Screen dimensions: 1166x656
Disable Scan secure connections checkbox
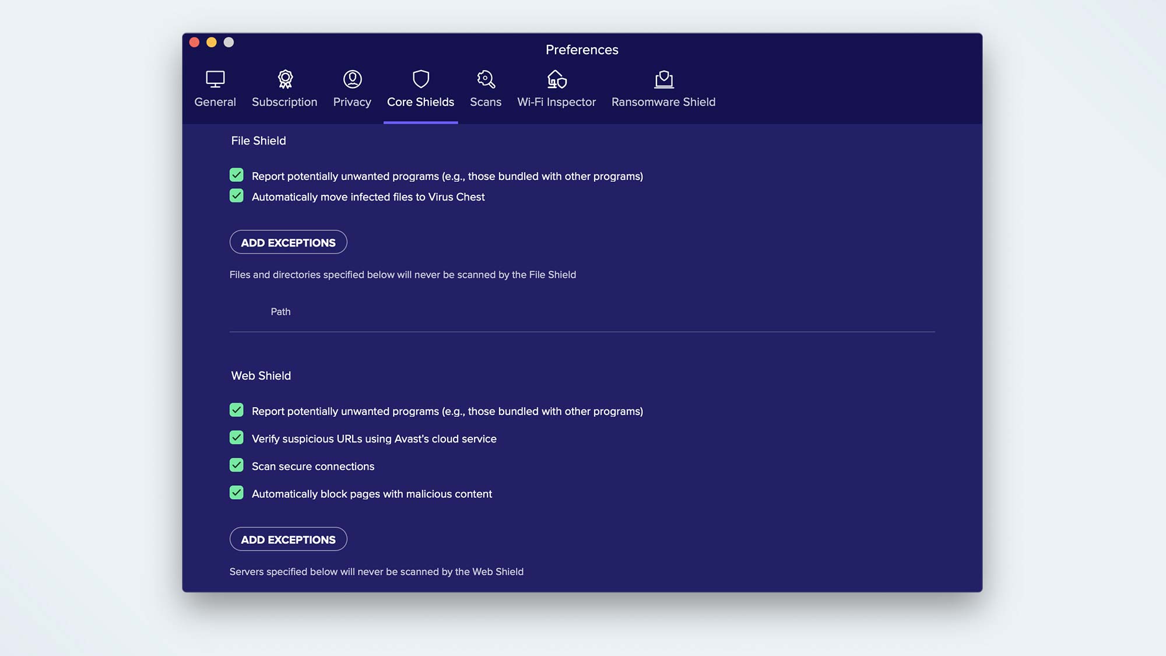[x=236, y=465]
